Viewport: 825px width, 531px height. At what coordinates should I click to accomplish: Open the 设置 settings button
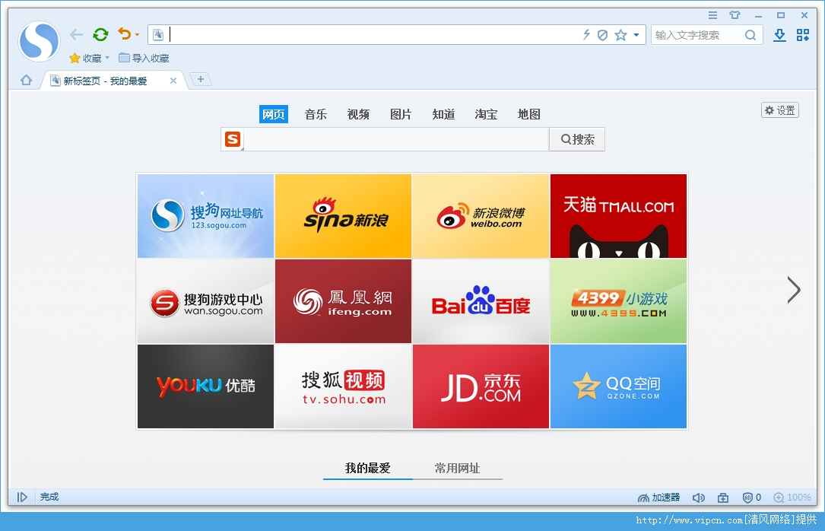[779, 110]
